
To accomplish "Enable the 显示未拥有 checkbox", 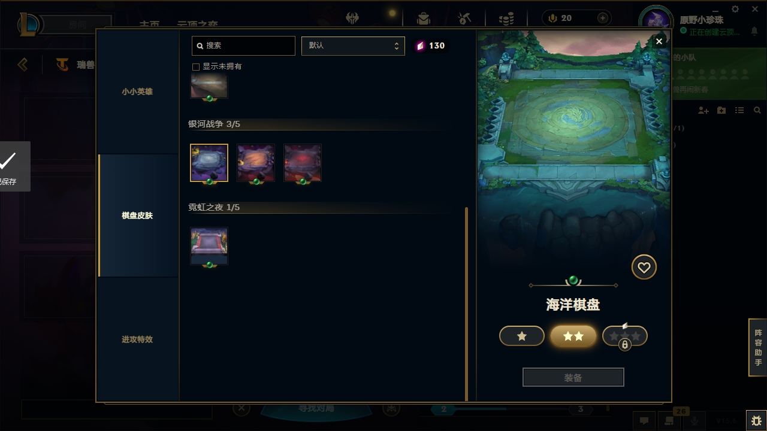I will click(x=196, y=67).
